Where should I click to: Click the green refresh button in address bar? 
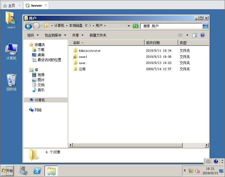[x=136, y=26]
